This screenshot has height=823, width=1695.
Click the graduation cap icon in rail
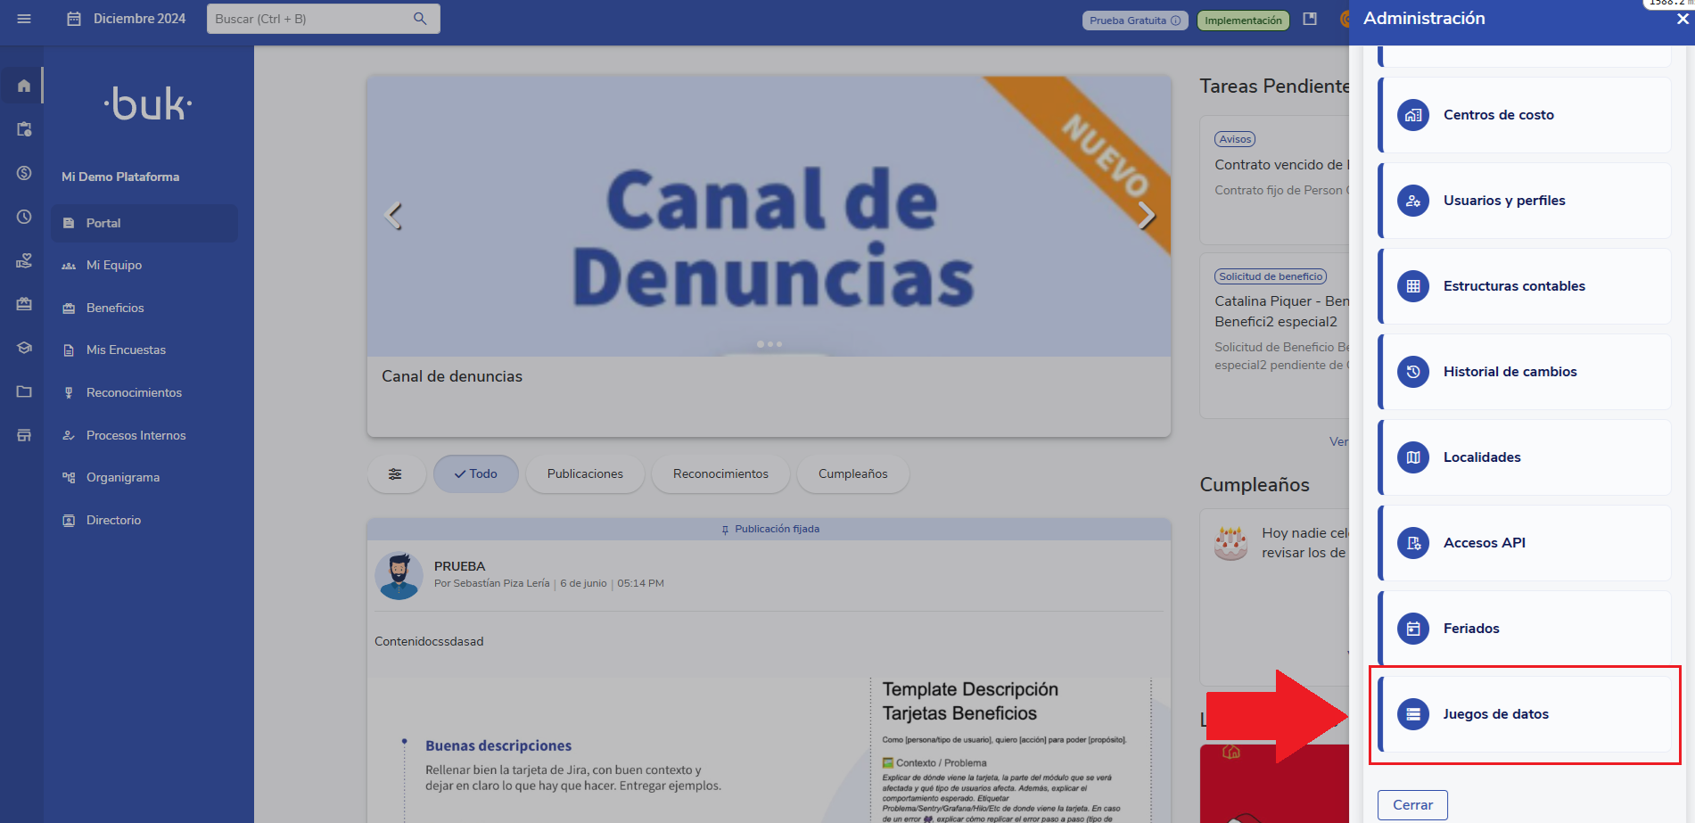click(x=24, y=348)
